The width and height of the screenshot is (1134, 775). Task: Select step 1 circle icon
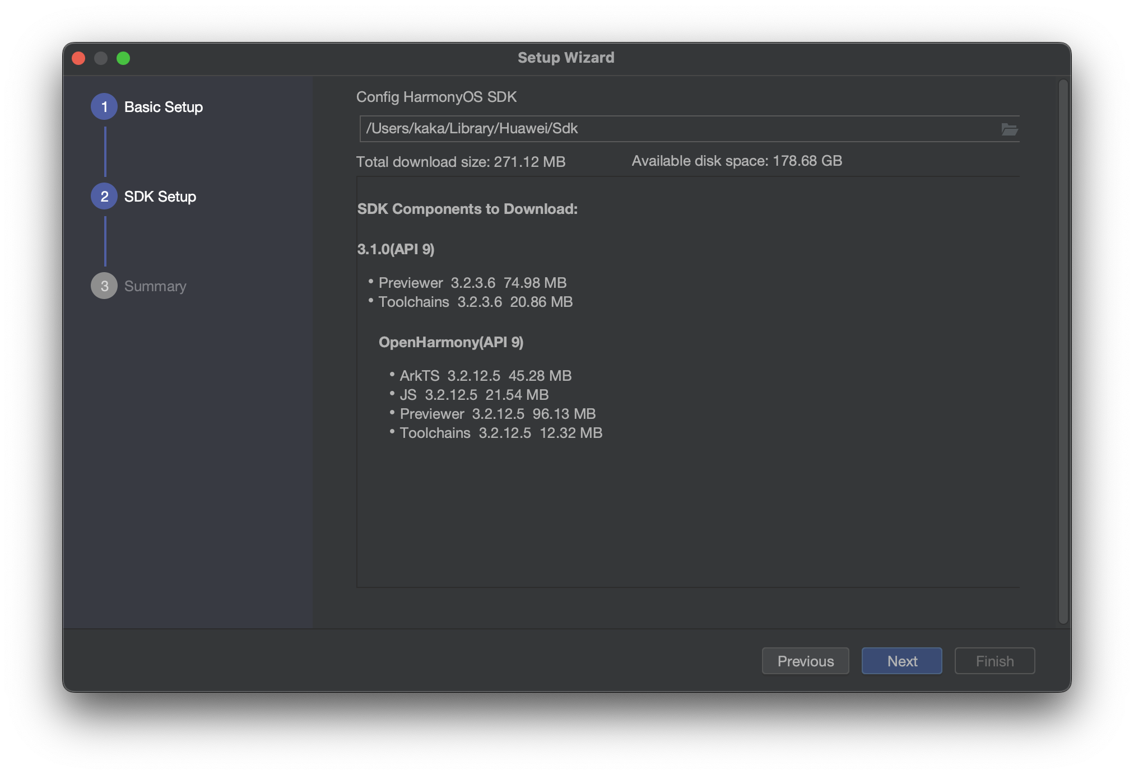(104, 106)
